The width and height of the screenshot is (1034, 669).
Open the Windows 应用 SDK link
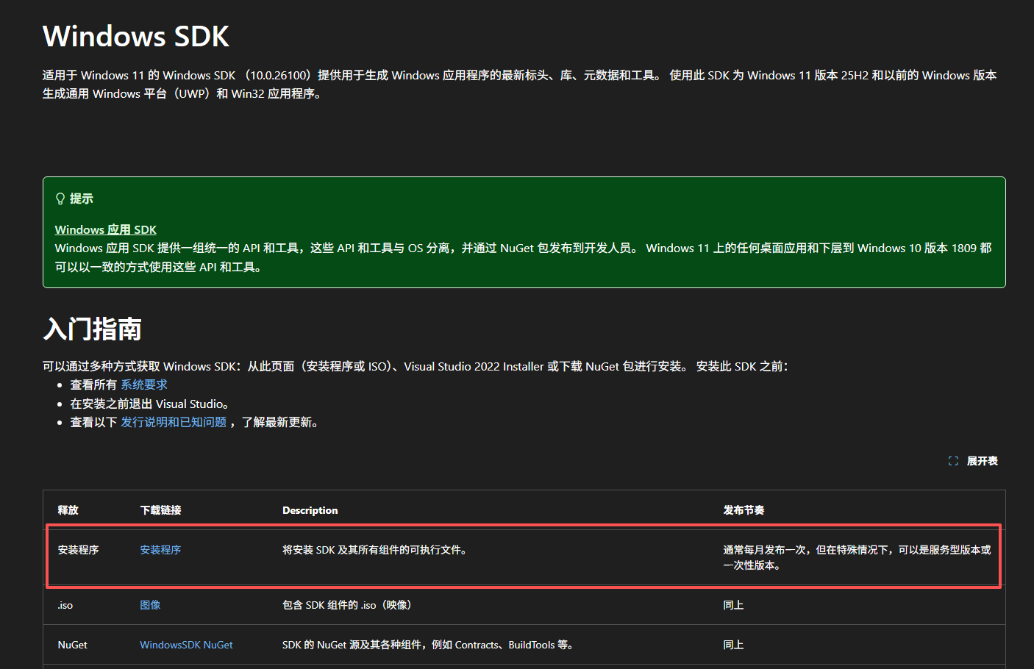[x=105, y=229]
